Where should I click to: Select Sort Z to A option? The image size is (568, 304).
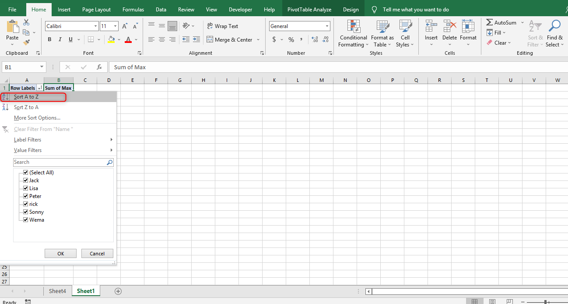(26, 107)
